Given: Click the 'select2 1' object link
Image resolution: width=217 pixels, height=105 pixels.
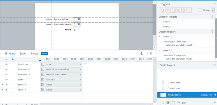Looking at the screenshot, I should (x=190, y=59).
